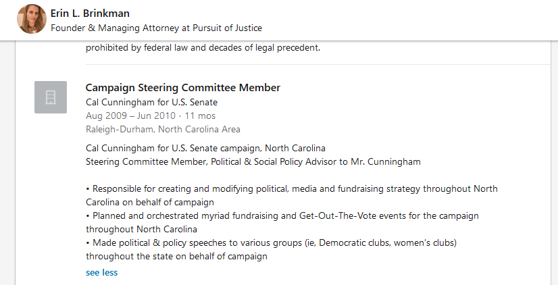Click the name Erin L. Brinkman
This screenshot has height=285, width=558.
click(90, 14)
